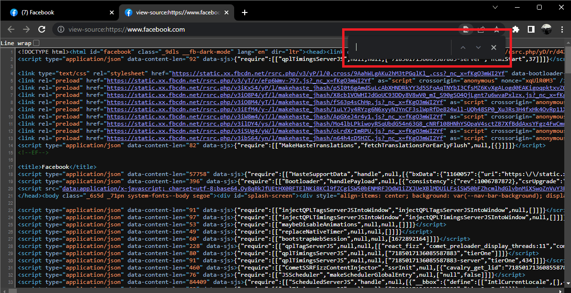The width and height of the screenshot is (571, 293).
Task: Click inside the find bar search field
Action: coord(401,47)
